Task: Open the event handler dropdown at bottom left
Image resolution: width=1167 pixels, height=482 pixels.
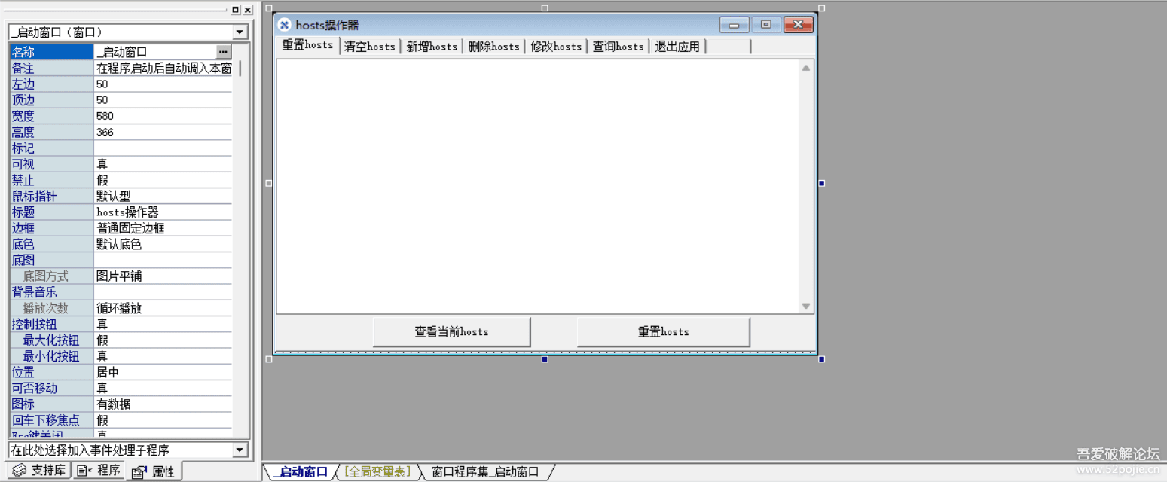Action: point(240,450)
